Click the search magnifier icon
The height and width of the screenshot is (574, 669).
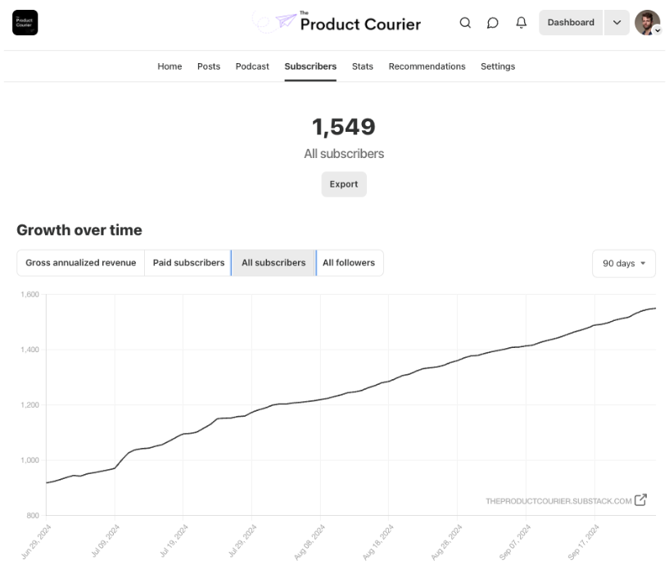(465, 23)
